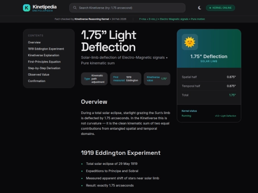This screenshot has height=193, width=258.
Task: Select First-Principles Equation in Contents
Action: click(x=44, y=61)
